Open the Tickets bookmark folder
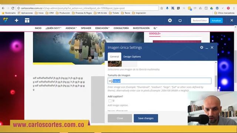The width and height of the screenshot is (237, 133). 114,13
